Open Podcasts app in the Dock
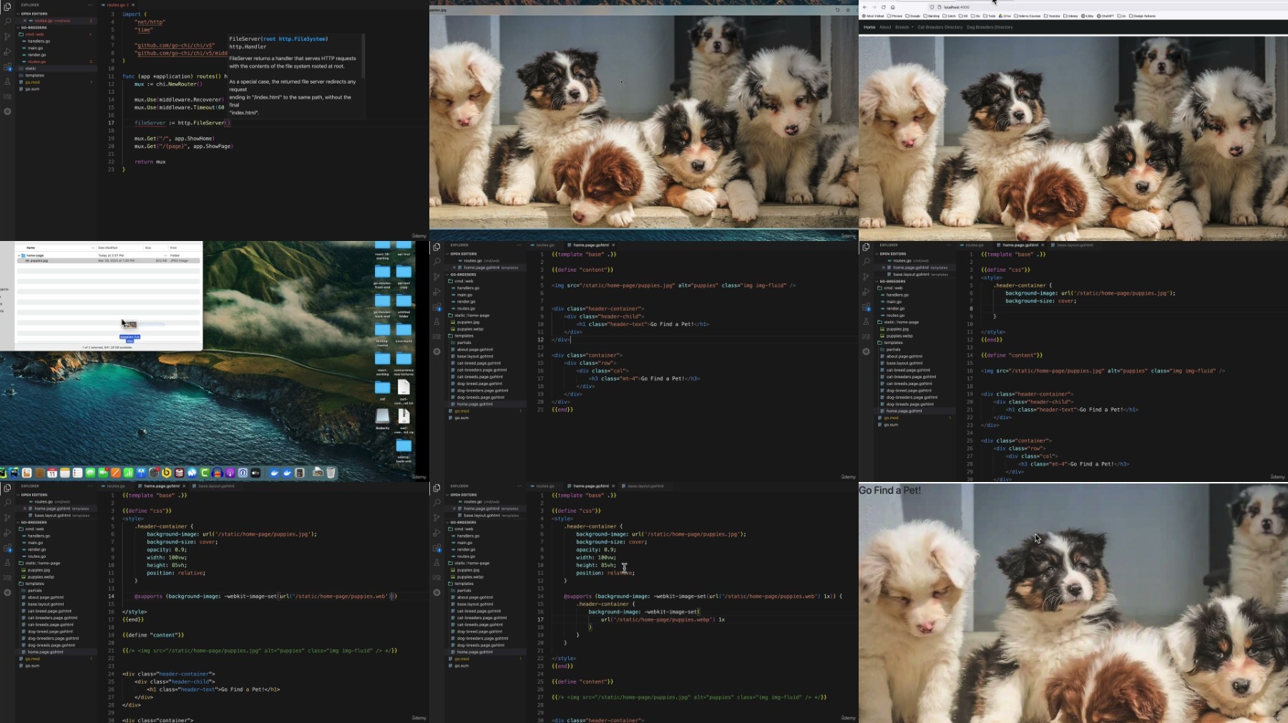This screenshot has width=1288, height=723. pyautogui.click(x=230, y=473)
